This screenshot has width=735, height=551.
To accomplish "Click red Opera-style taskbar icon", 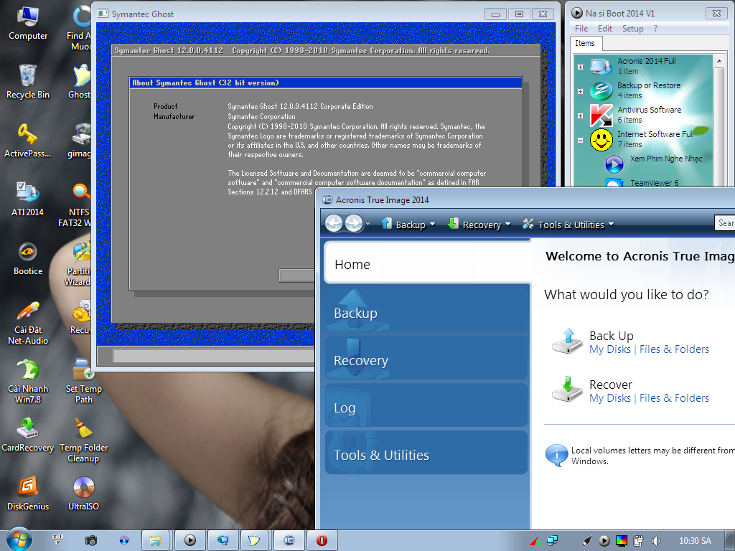I will 322,540.
